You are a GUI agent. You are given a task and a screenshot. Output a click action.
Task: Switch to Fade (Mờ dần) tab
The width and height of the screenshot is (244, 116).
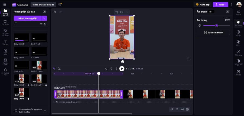click(x=238, y=33)
